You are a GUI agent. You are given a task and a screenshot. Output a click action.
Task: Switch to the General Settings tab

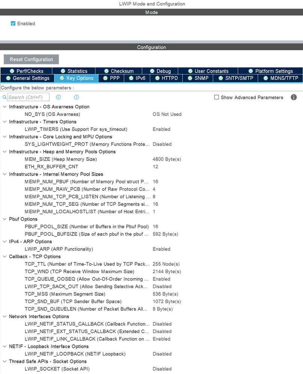point(28,78)
